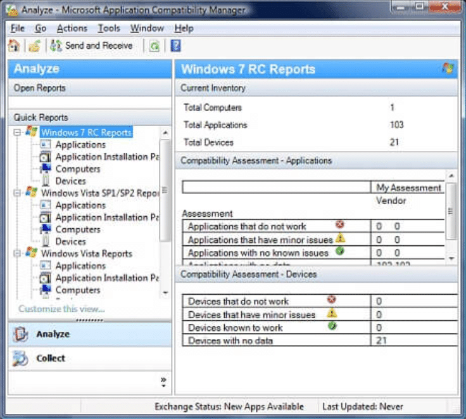The width and height of the screenshot is (466, 419).
Task: Open Computers under Windows Vista Reports
Action: (x=78, y=290)
